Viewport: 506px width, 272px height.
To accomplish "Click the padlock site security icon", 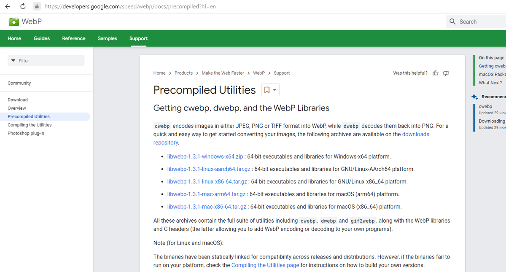I will click(37, 6).
